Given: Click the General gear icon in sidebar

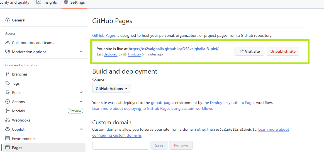Looking at the screenshot, I should coord(8,20).
